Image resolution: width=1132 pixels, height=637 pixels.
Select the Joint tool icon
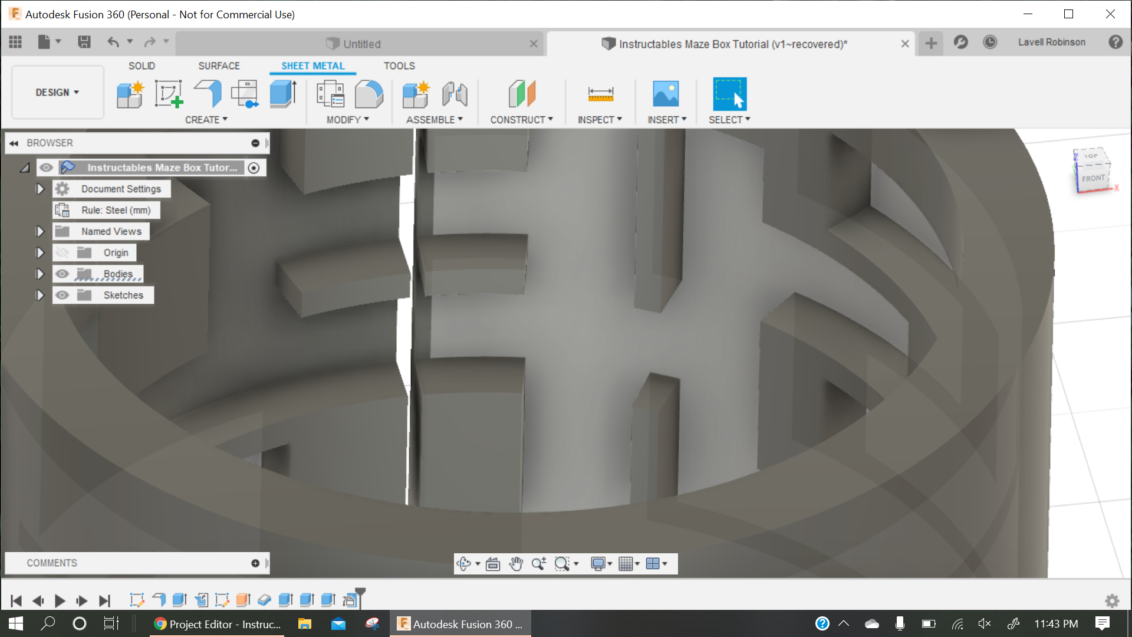(455, 94)
